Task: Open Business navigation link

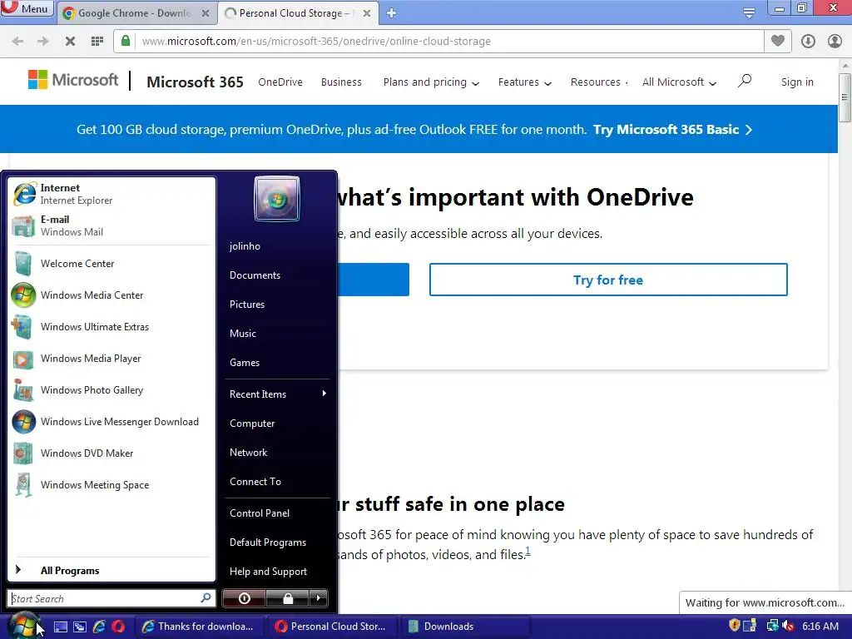Action: tap(341, 82)
